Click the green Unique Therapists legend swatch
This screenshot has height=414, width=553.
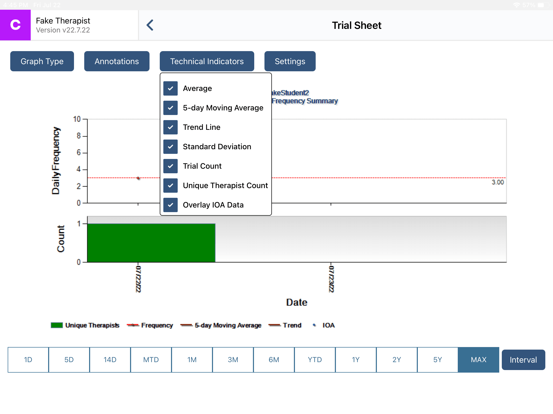coord(57,325)
